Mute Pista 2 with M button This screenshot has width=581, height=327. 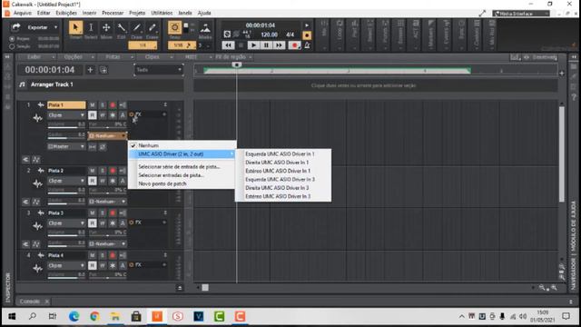pyautogui.click(x=93, y=171)
